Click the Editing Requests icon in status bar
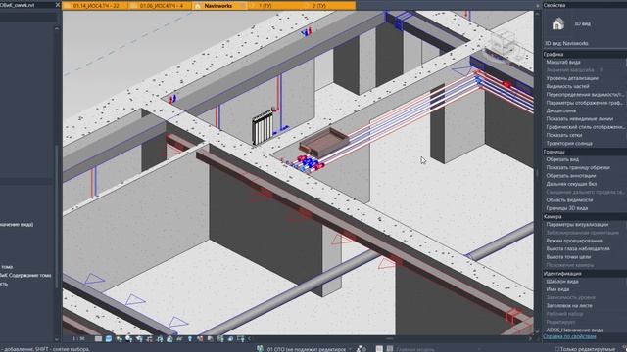The height and width of the screenshot is (352, 627). 362,349
